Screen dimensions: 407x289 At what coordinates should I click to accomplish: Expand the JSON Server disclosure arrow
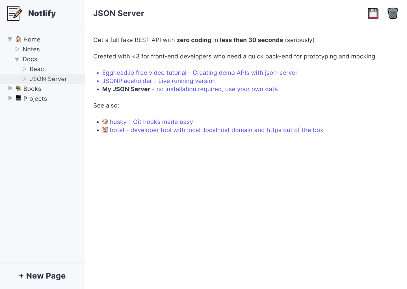(x=24, y=79)
